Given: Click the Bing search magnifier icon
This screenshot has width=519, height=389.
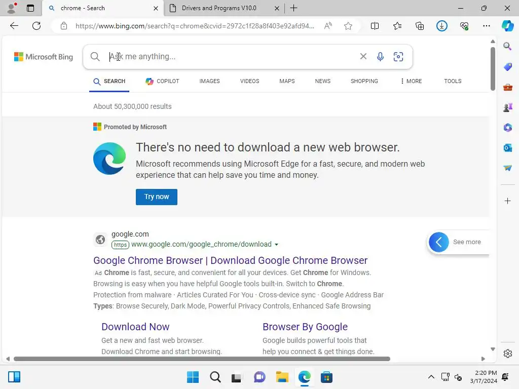Looking at the screenshot, I should [x=95, y=57].
